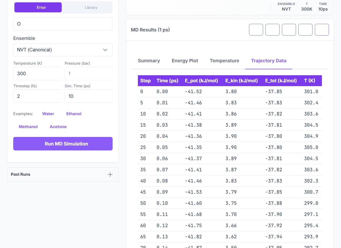Open the Energy Plot tab
This screenshot has height=248, width=341.
(x=185, y=61)
